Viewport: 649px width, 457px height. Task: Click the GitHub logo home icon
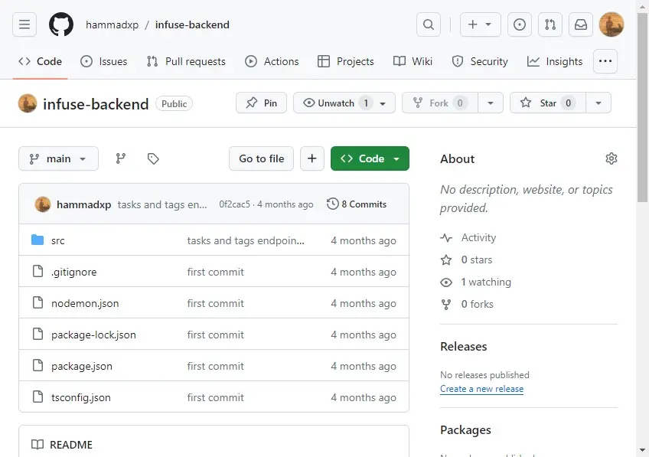[61, 24]
